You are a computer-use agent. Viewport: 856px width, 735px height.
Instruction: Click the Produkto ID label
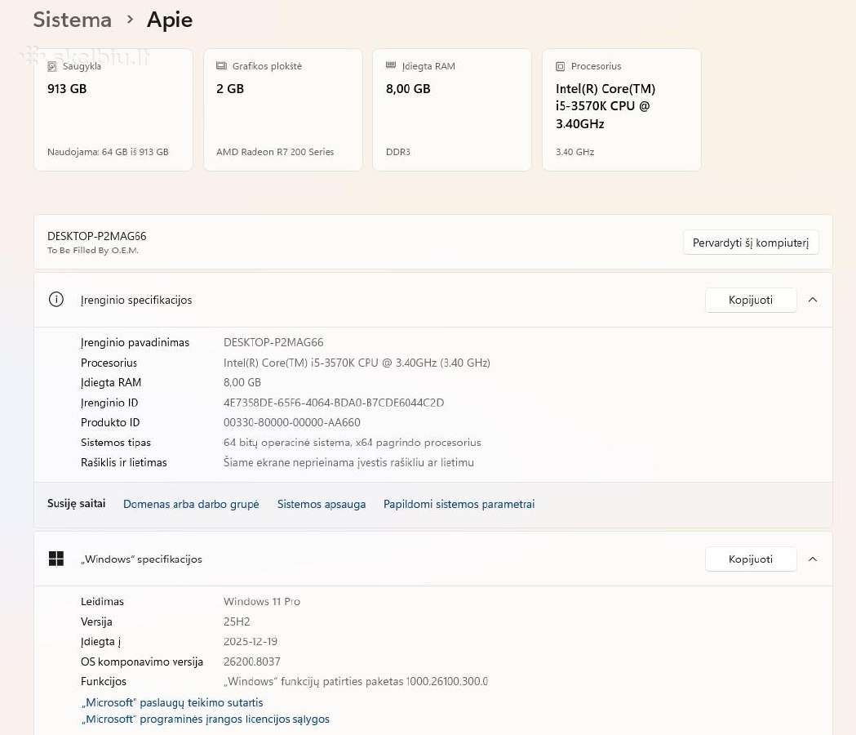coord(110,422)
